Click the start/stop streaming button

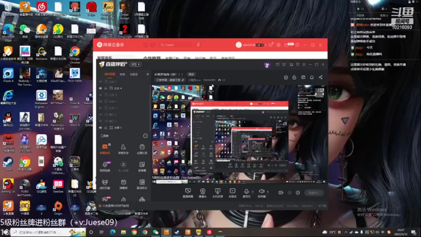point(314,193)
